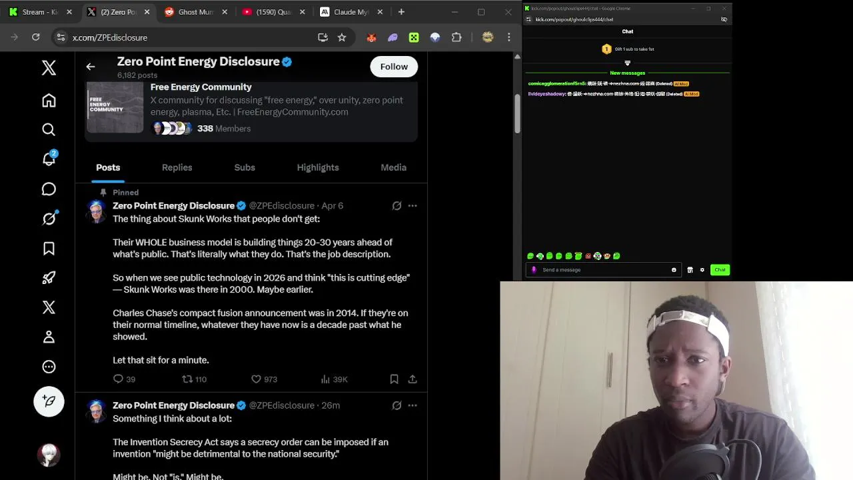Click the install app icon in address bar

click(x=323, y=37)
